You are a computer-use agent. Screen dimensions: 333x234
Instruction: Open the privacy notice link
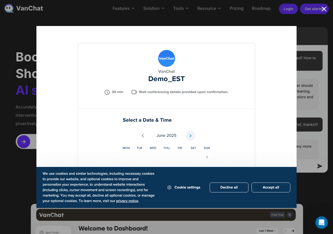click(127, 201)
